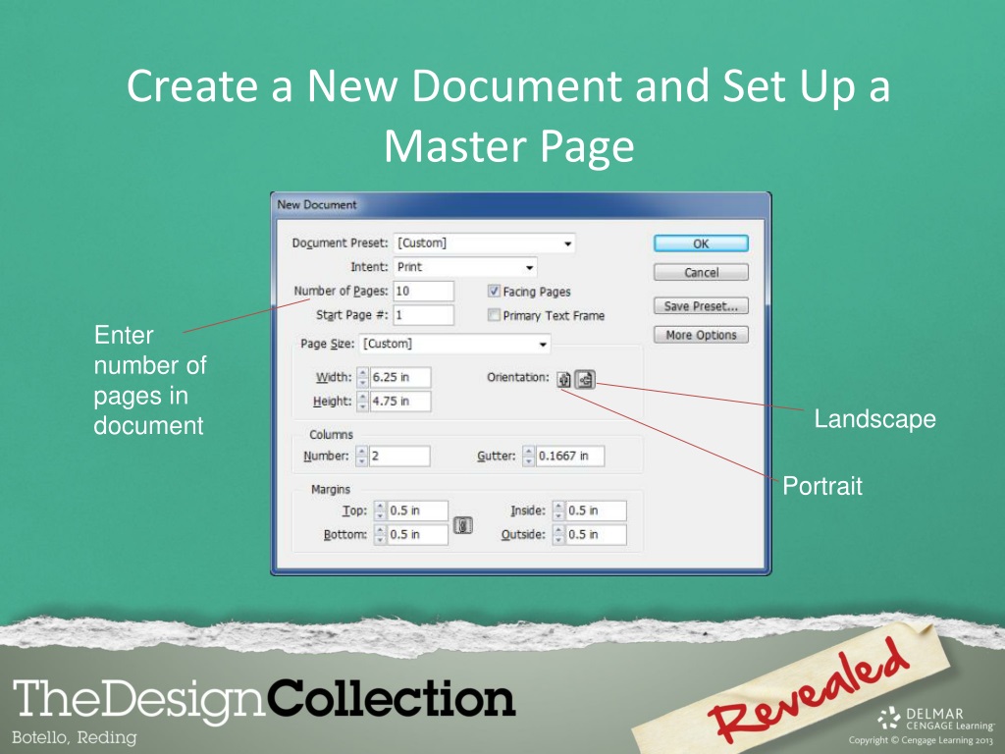
Task: Open the Page Size dropdown
Action: pos(454,344)
